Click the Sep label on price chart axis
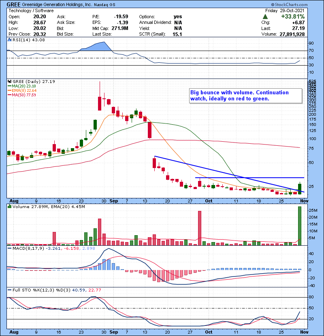Screen dimensions: 324x336 pos(114,201)
